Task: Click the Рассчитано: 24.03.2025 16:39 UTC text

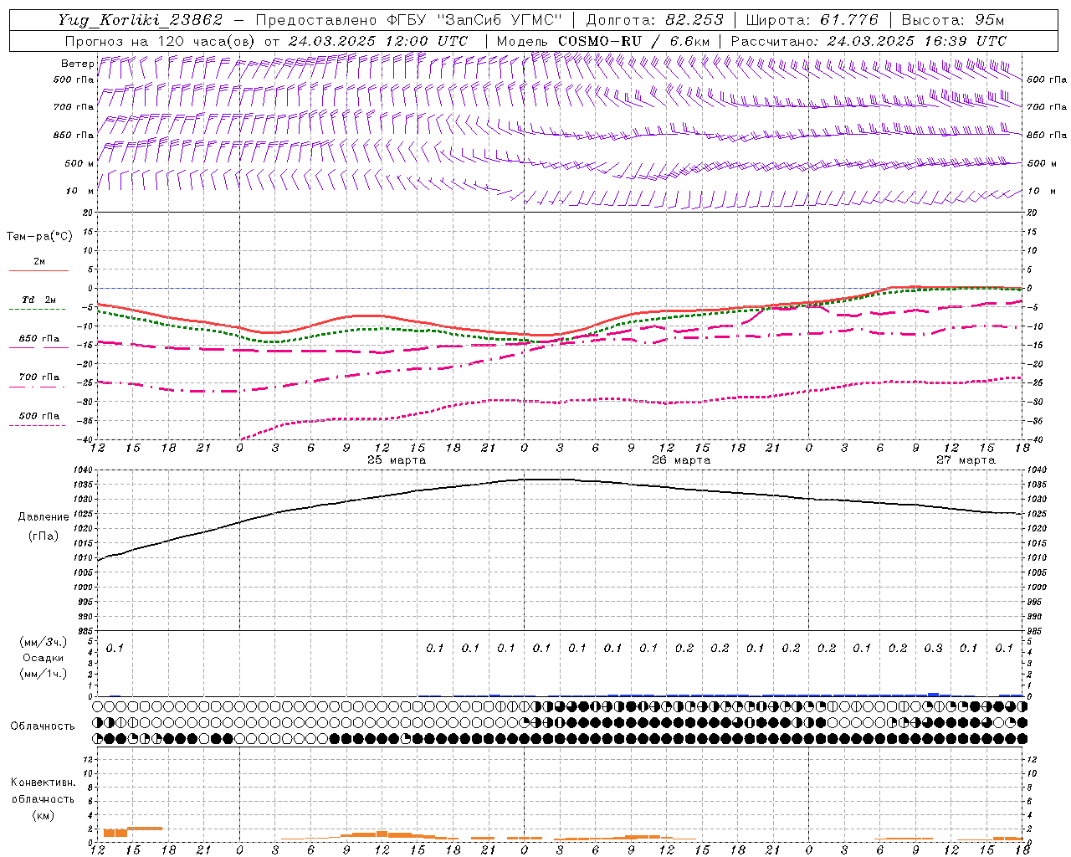Action: [869, 41]
